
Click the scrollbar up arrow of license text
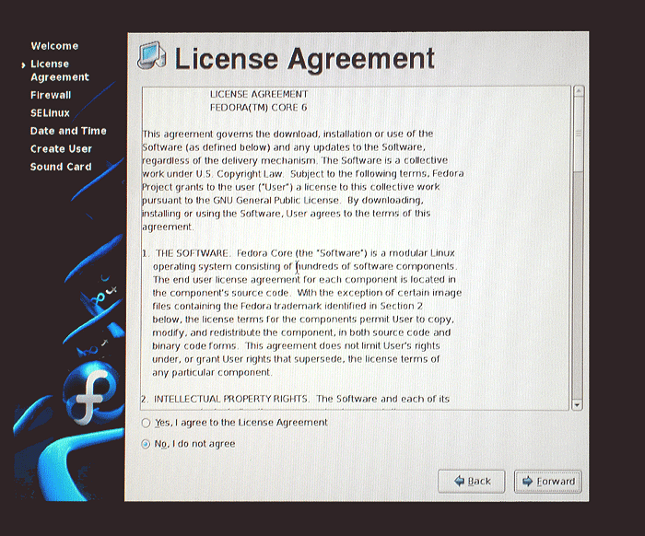pyautogui.click(x=579, y=91)
